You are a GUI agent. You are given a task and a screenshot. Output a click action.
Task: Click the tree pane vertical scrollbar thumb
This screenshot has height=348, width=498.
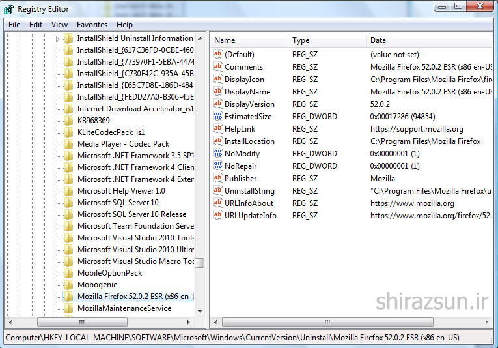200,263
